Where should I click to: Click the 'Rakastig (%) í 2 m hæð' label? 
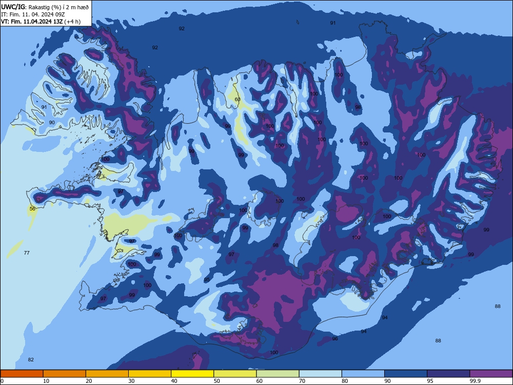tap(58, 7)
